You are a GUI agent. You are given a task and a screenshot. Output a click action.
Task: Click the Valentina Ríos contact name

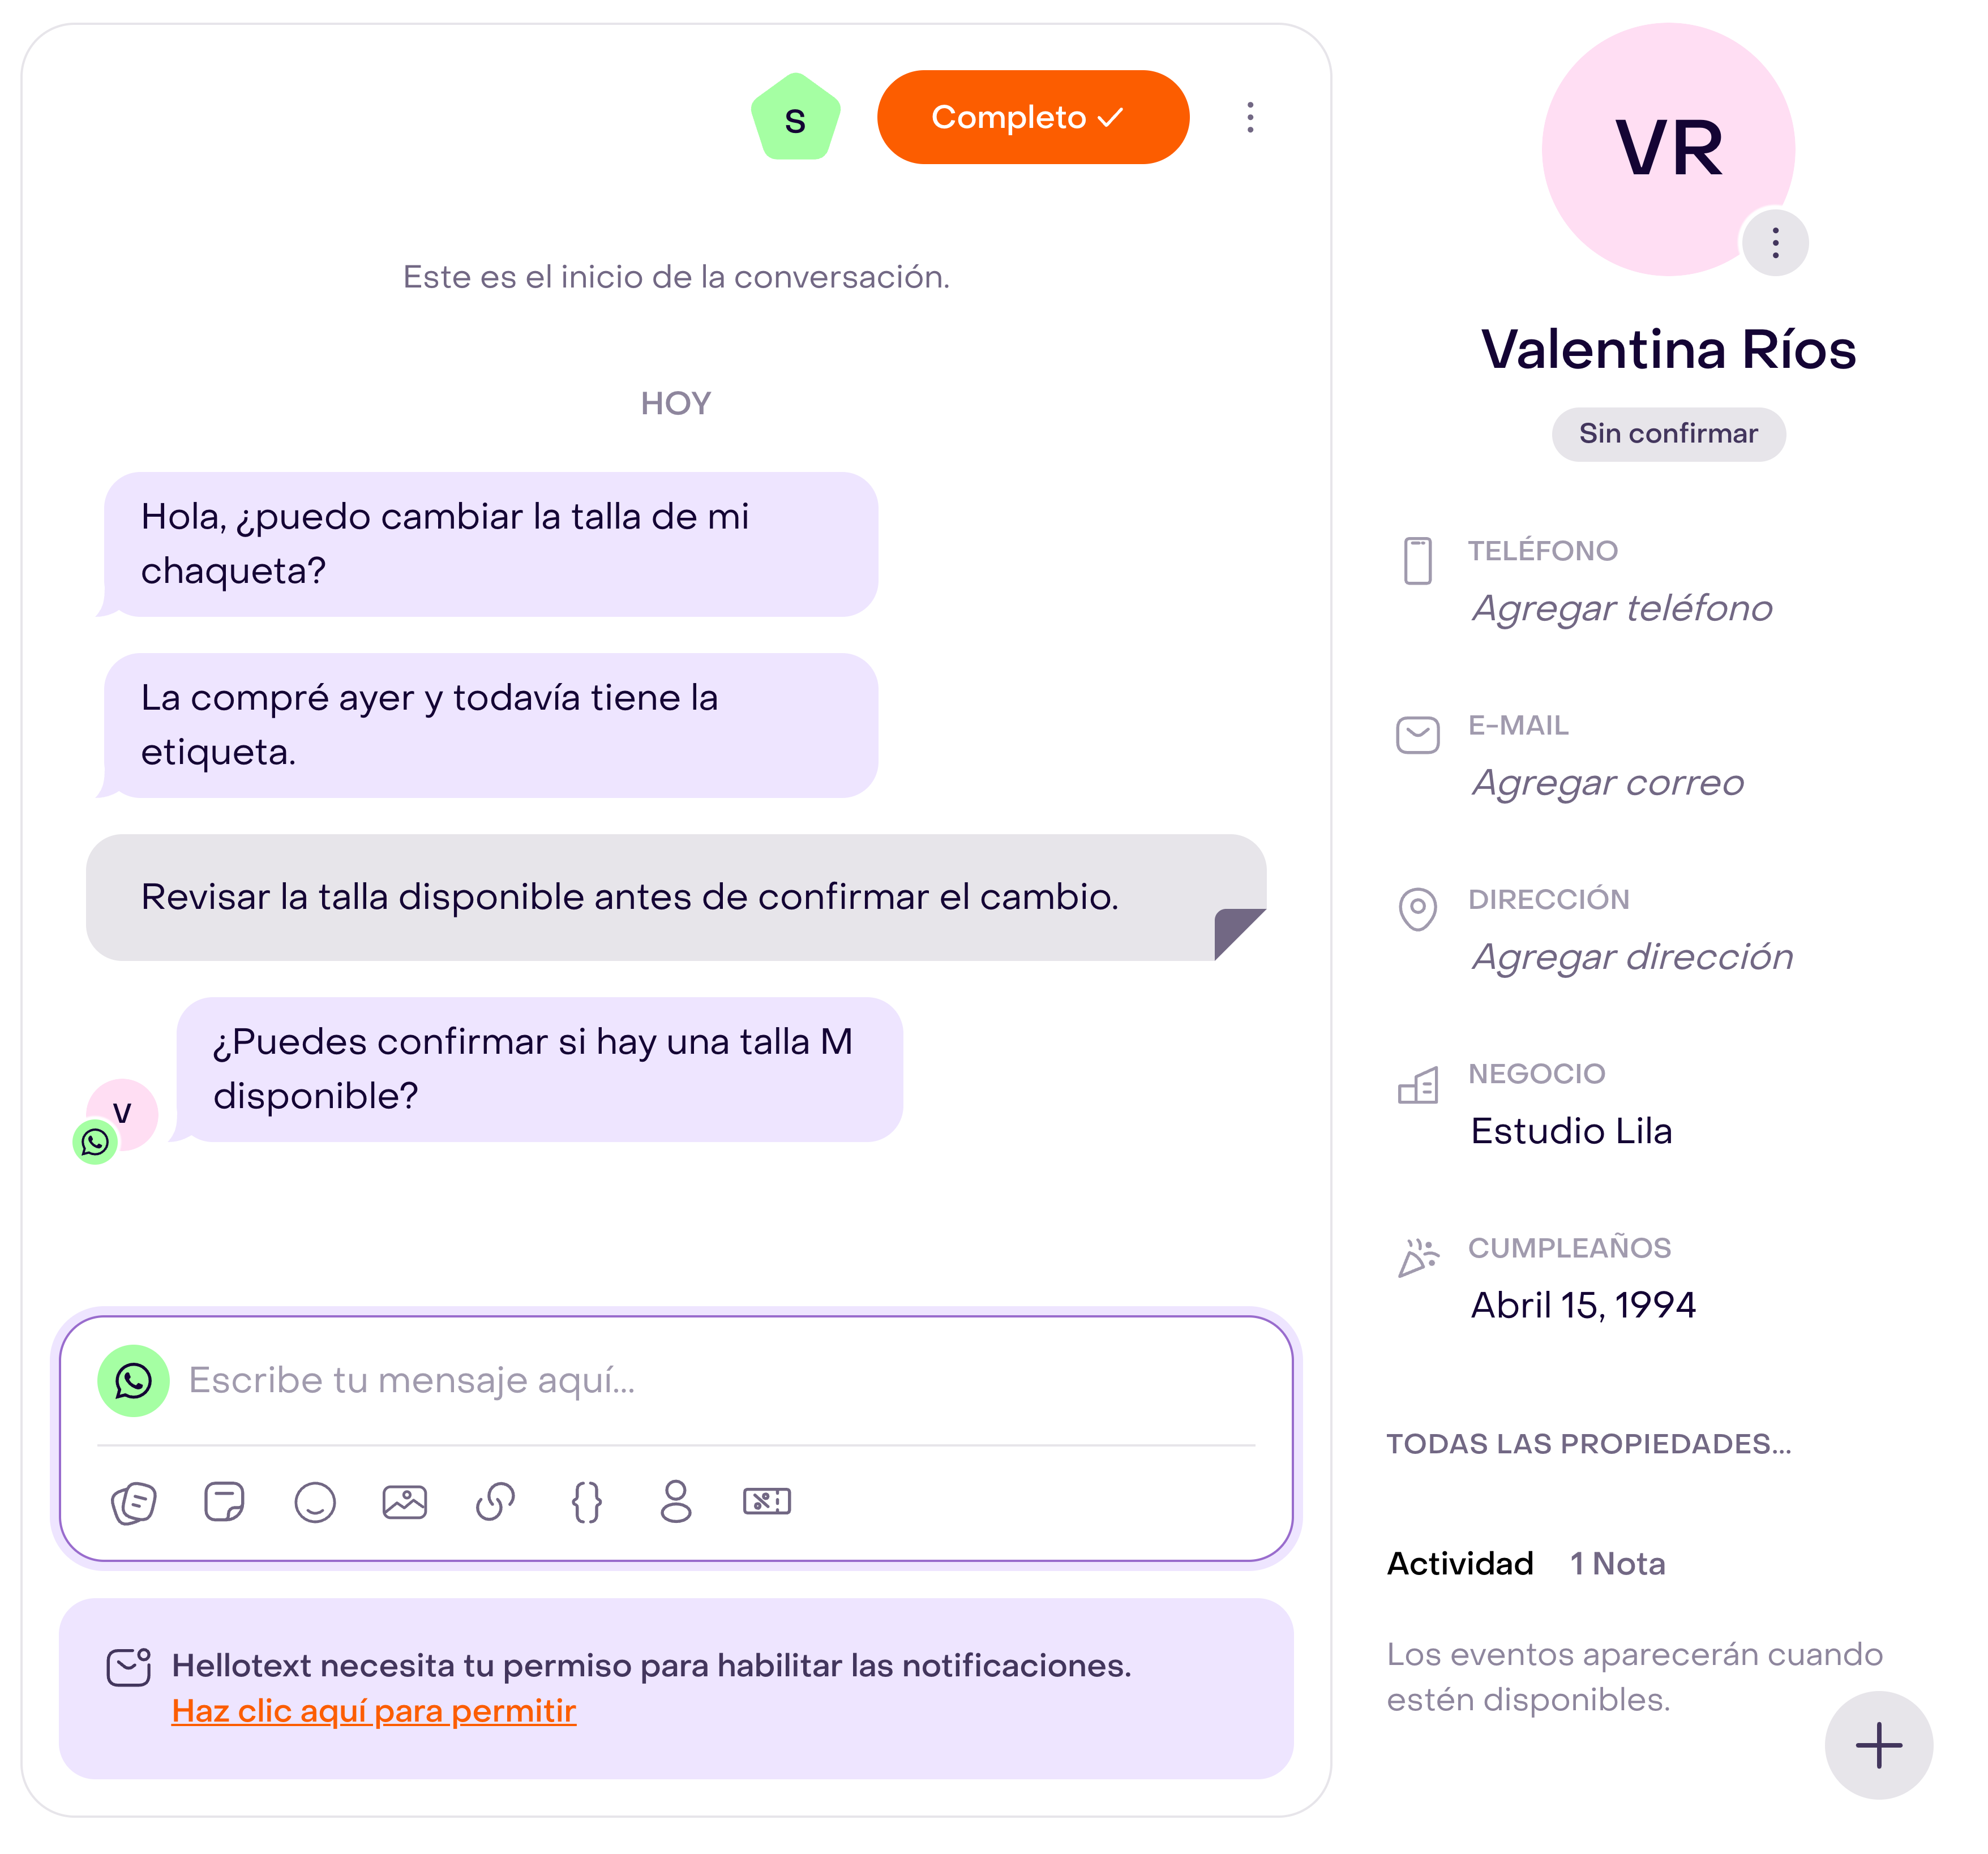pyautogui.click(x=1668, y=350)
